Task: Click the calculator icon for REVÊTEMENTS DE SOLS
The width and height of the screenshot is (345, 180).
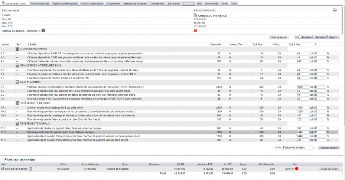Action: [x=17, y=103]
